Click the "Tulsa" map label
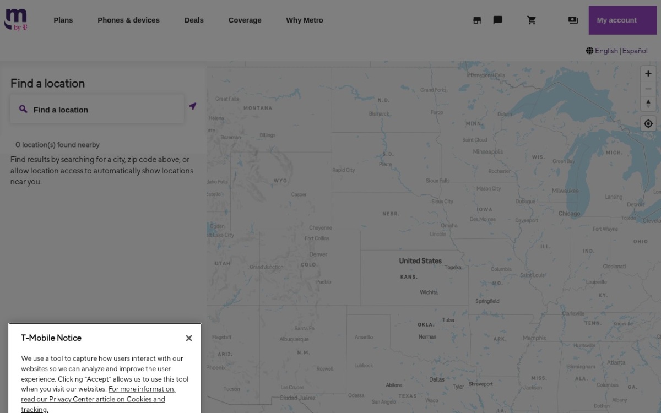This screenshot has width=661, height=413. (x=448, y=320)
